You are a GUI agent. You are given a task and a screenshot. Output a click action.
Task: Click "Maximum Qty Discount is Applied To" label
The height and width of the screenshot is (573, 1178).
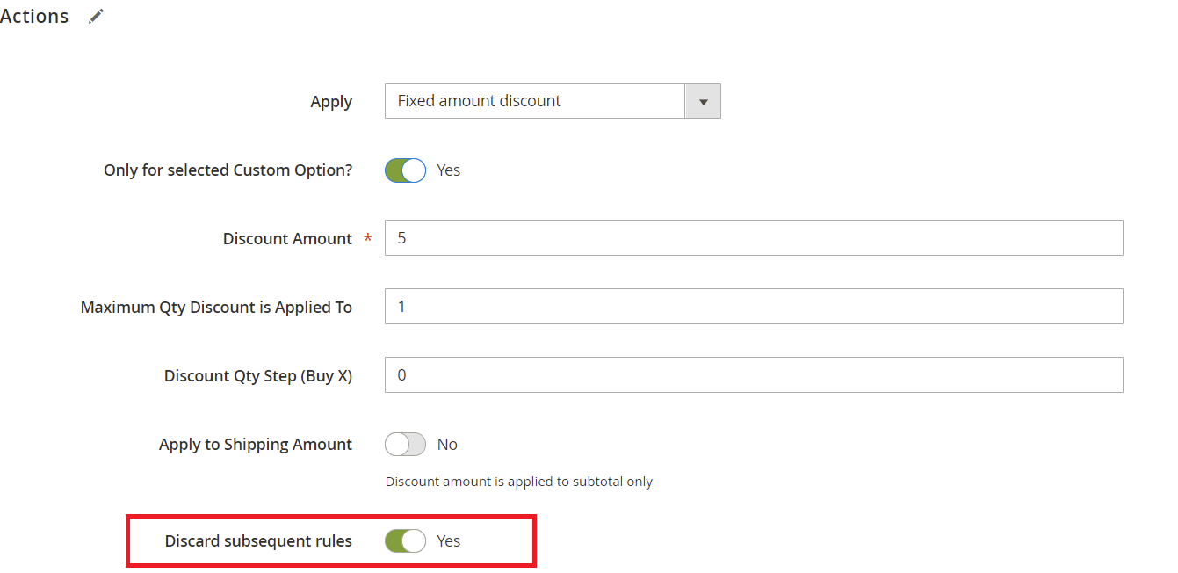216,308
